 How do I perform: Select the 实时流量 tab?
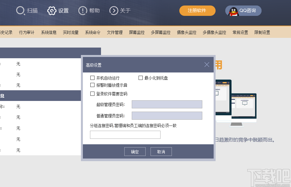pos(71,32)
